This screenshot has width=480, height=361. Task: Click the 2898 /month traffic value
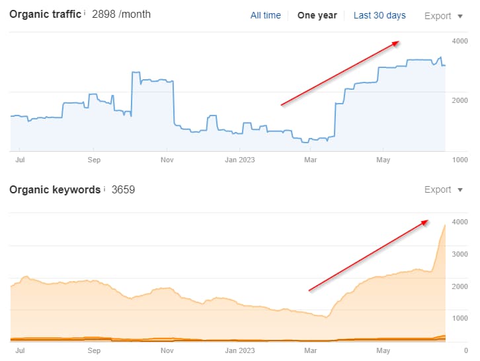click(121, 15)
